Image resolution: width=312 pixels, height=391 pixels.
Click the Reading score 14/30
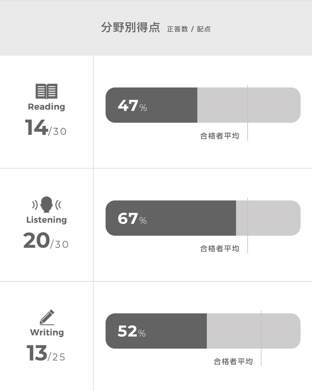click(x=46, y=128)
